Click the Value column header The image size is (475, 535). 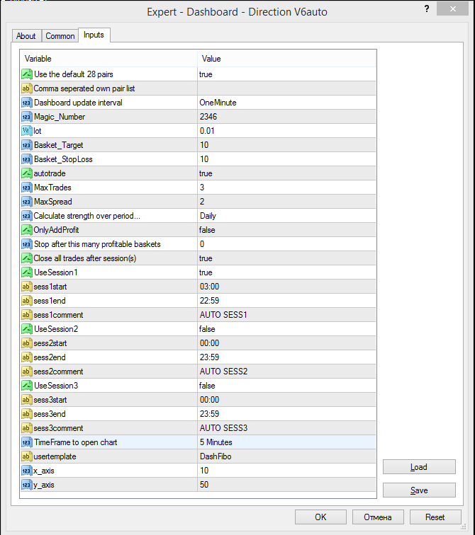click(x=286, y=59)
